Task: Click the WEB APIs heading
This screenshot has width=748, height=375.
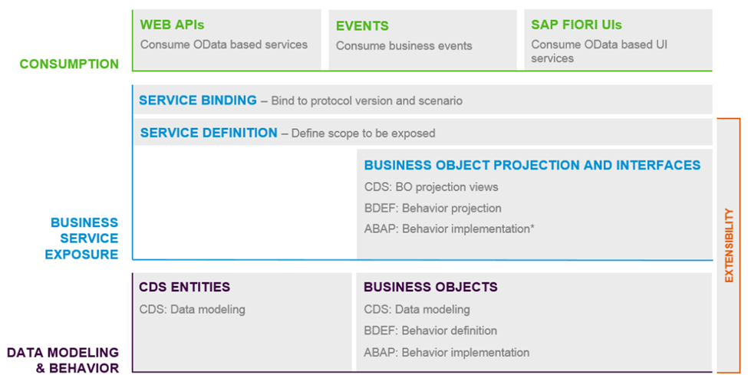Action: (x=172, y=25)
